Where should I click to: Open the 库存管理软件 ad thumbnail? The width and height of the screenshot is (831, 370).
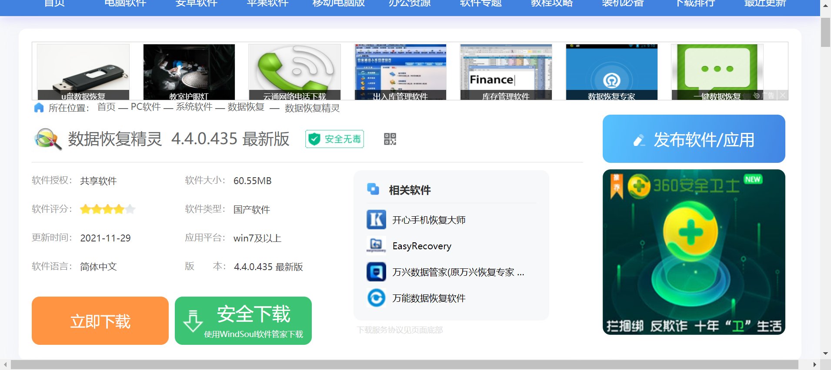point(506,72)
